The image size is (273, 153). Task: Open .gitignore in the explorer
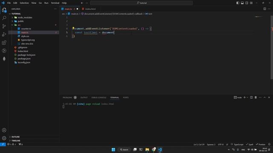point(23,47)
